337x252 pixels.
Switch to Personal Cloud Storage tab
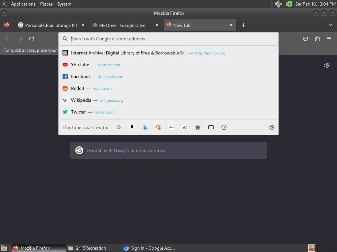click(x=51, y=25)
